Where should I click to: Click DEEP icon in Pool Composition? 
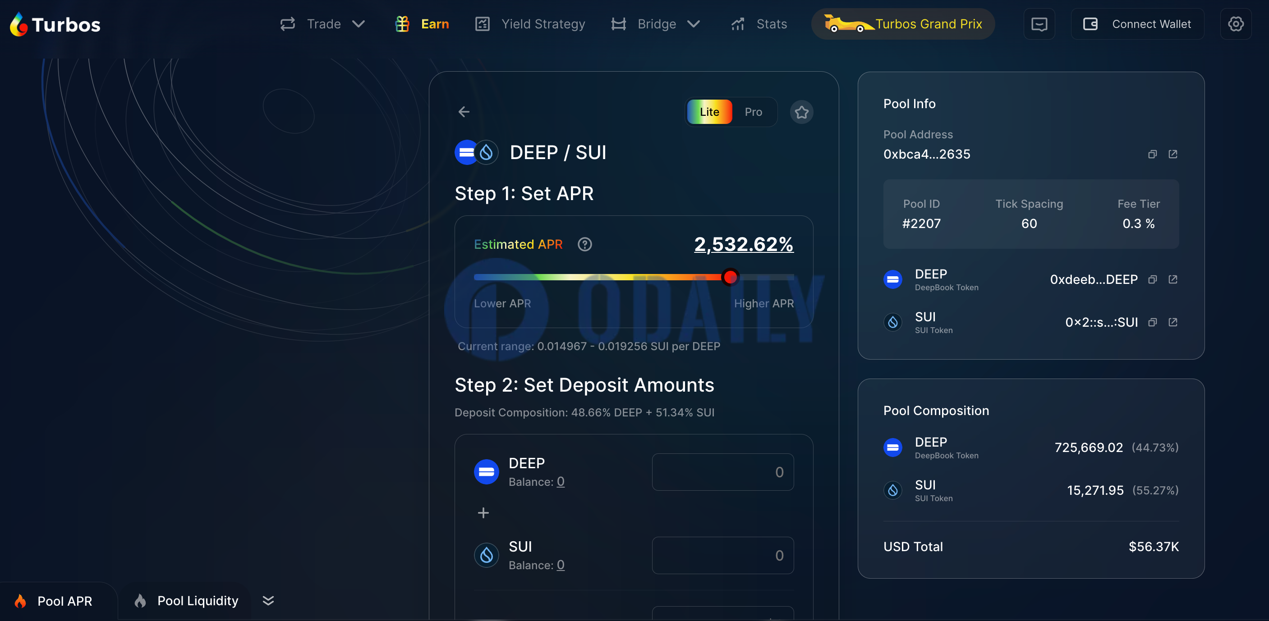point(892,447)
